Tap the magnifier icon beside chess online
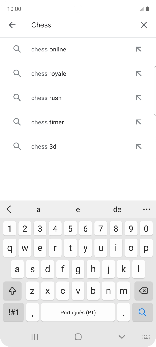 (x=17, y=49)
